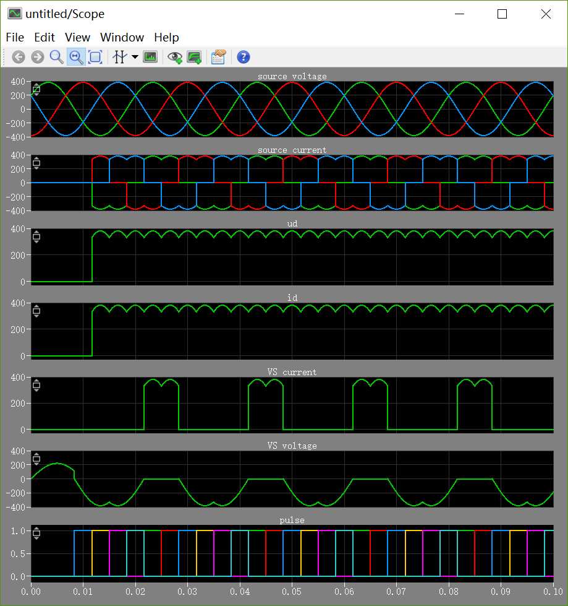
Task: Click the 'VS voltage' plot title
Action: pyautogui.click(x=292, y=446)
